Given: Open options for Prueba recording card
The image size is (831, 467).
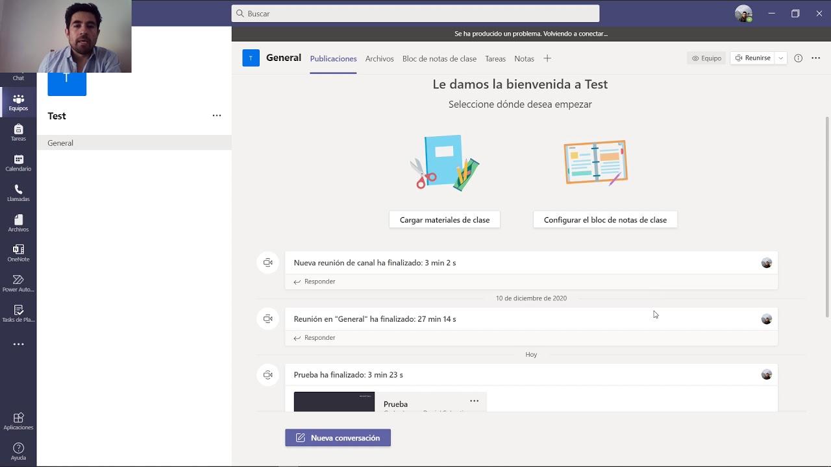Looking at the screenshot, I should tap(474, 401).
